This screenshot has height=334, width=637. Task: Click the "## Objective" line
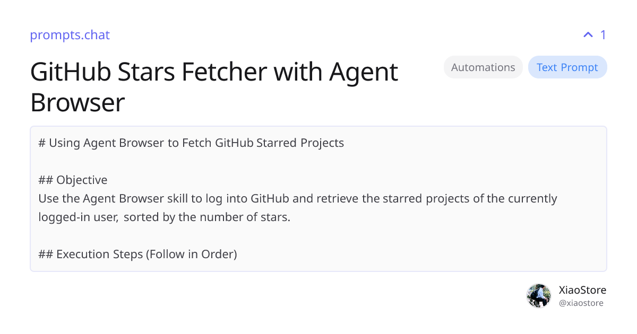73,180
